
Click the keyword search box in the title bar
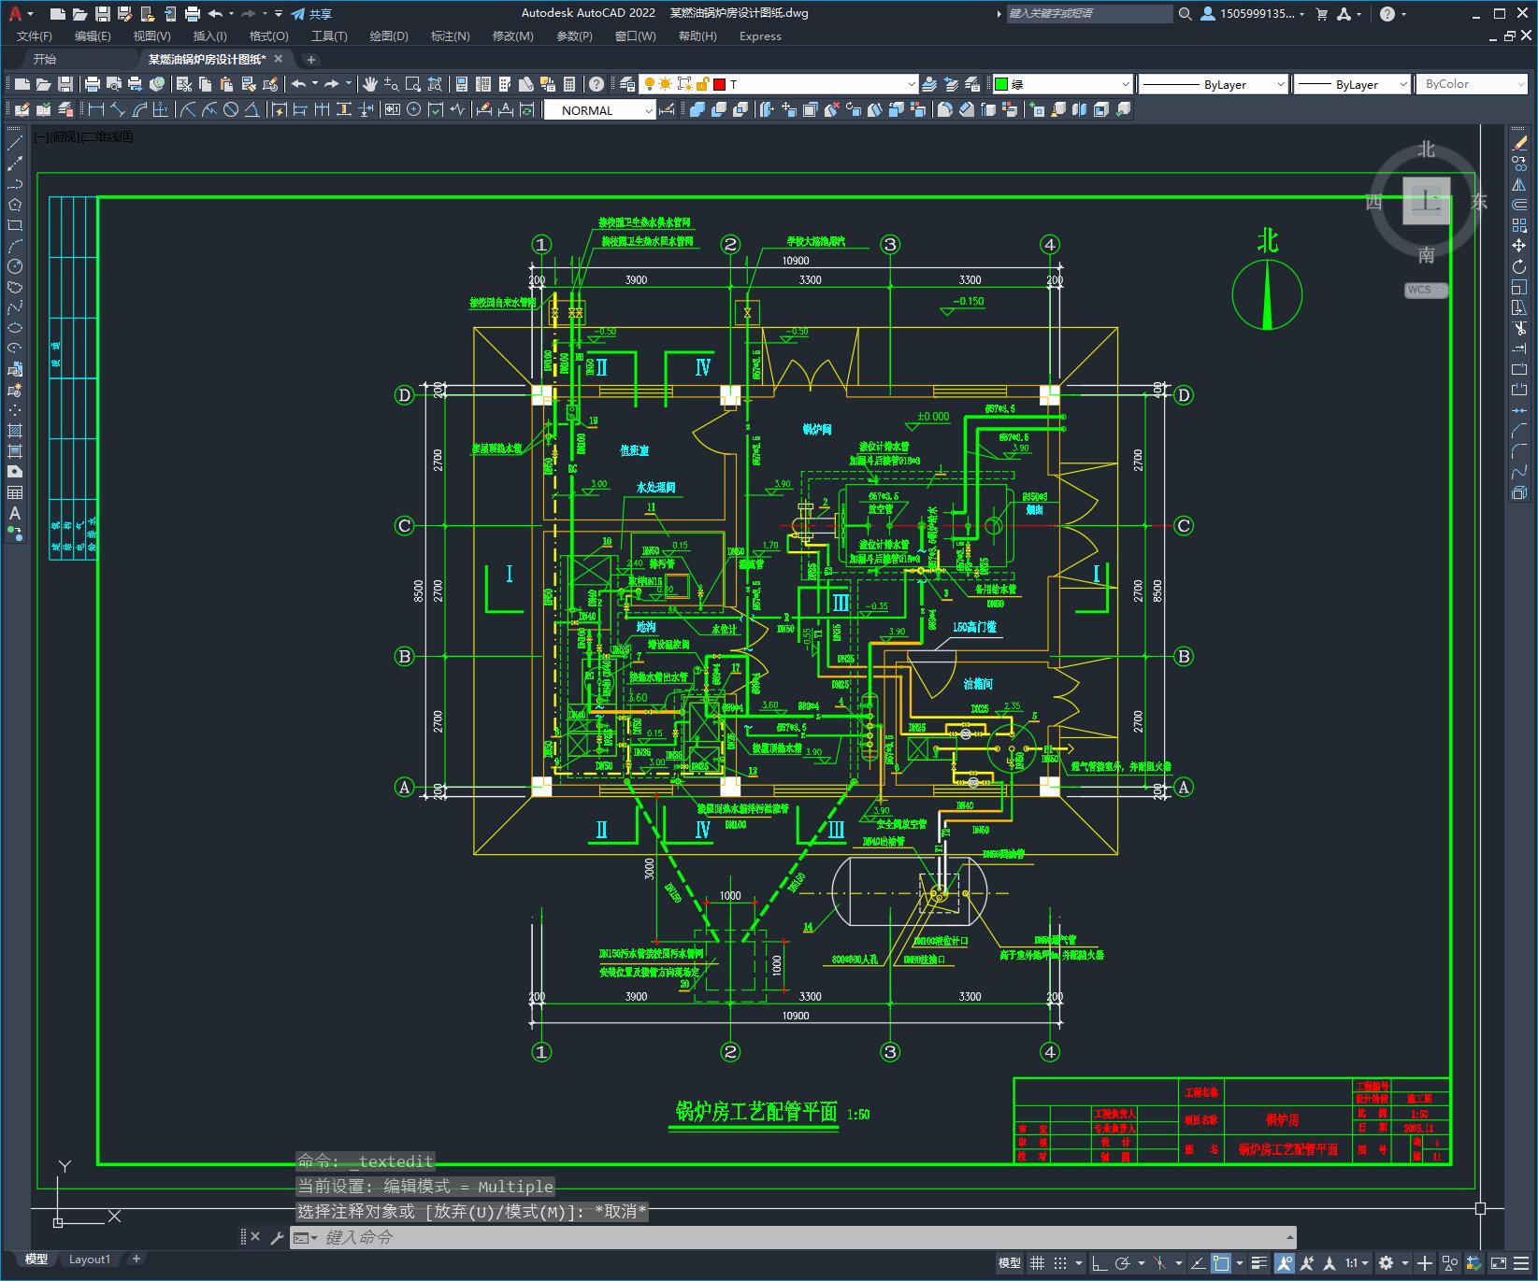(x=1089, y=14)
